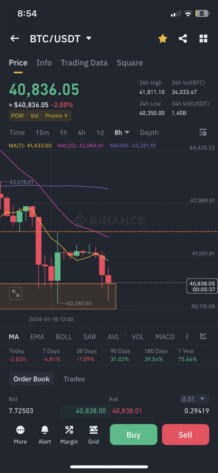The height and width of the screenshot is (473, 218).
Task: Tap the 7 Days -4.81% performance
Action: [x=51, y=355]
